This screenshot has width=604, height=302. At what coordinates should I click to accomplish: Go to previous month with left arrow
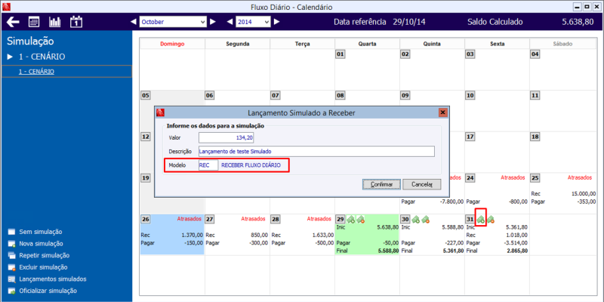pos(134,22)
